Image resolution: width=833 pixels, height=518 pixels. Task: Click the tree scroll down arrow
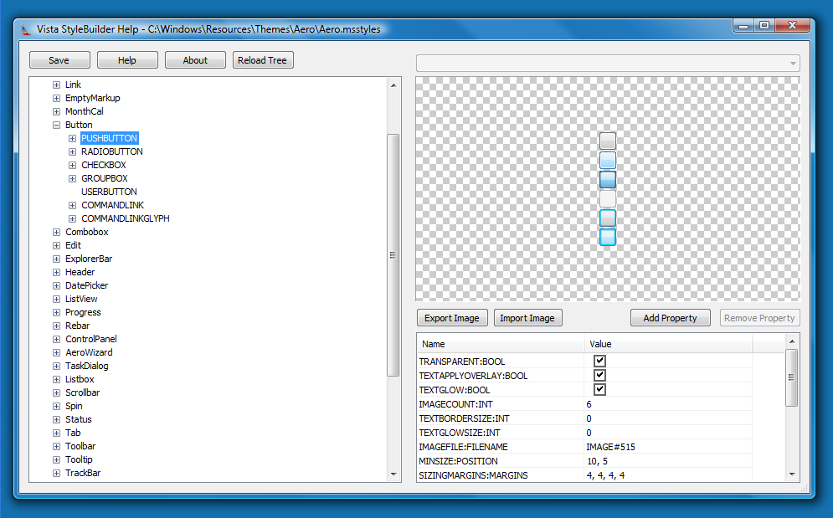393,474
